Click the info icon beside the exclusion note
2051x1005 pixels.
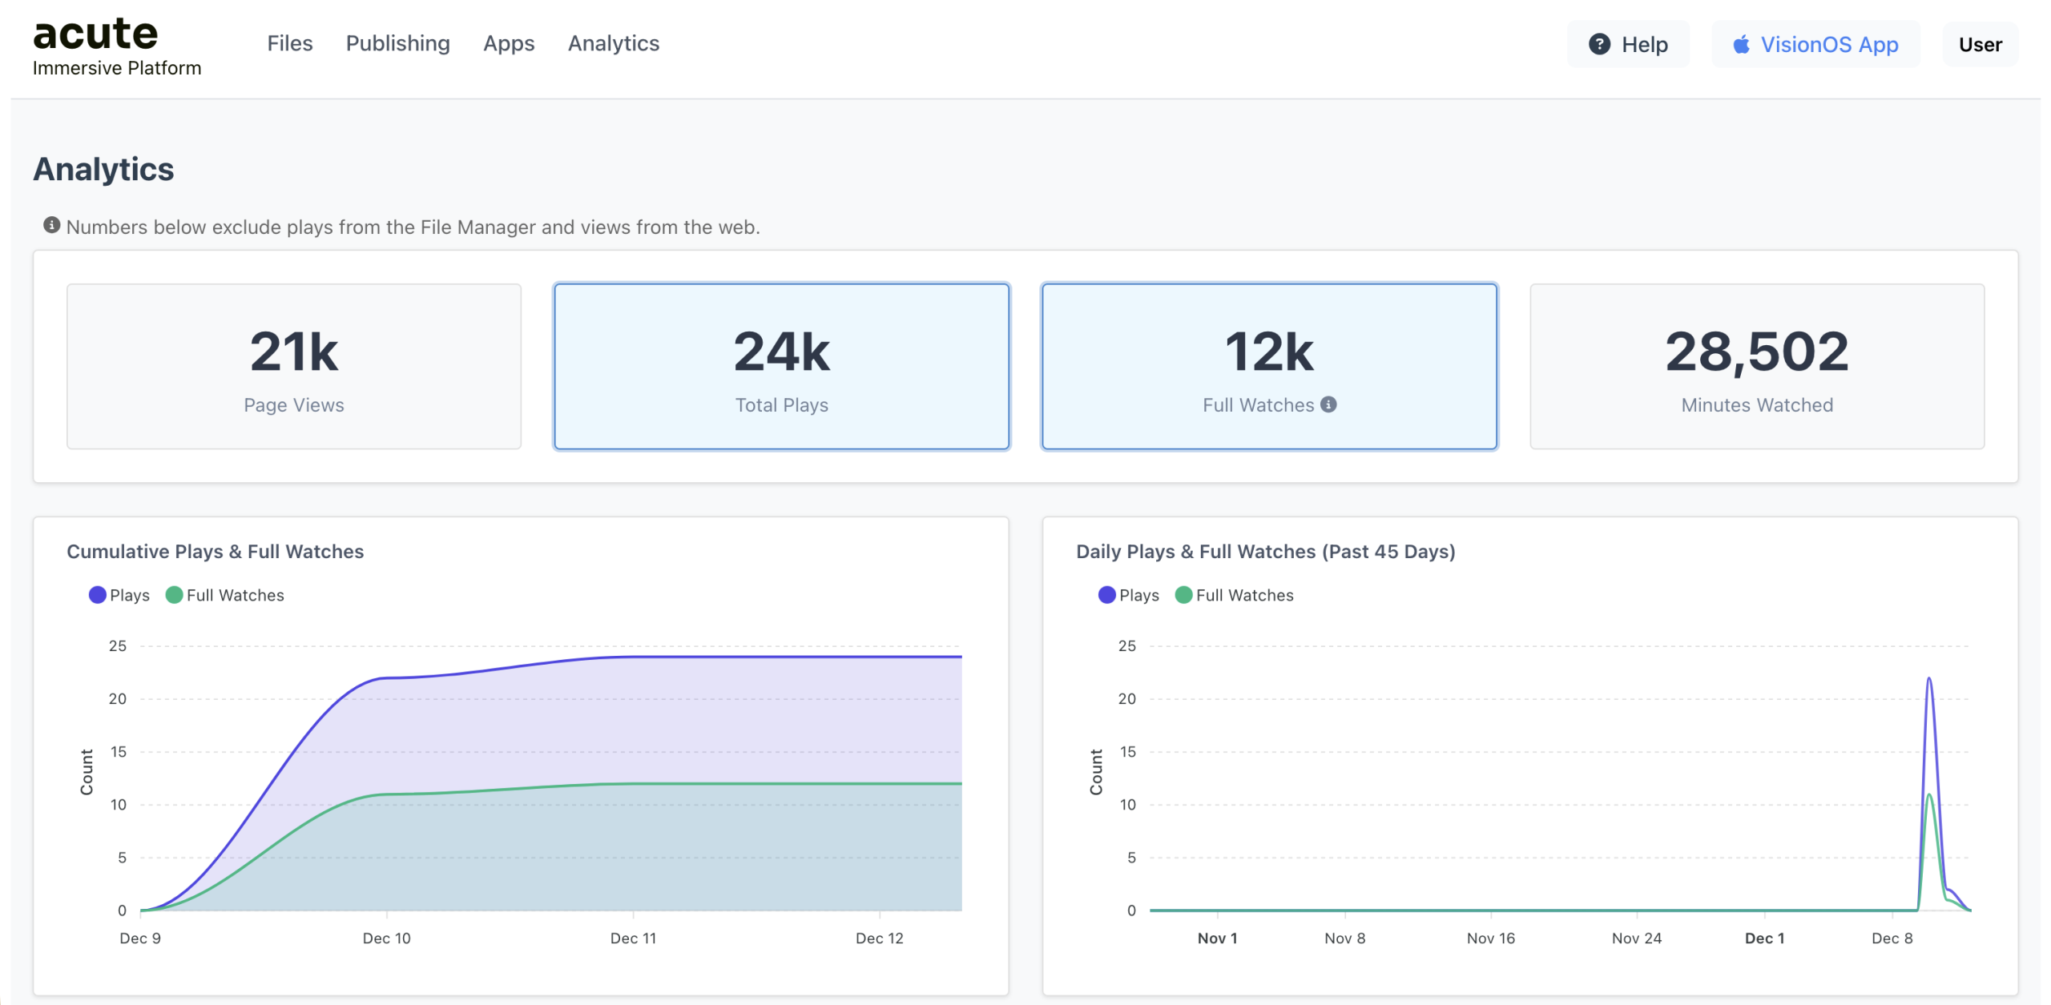(52, 226)
